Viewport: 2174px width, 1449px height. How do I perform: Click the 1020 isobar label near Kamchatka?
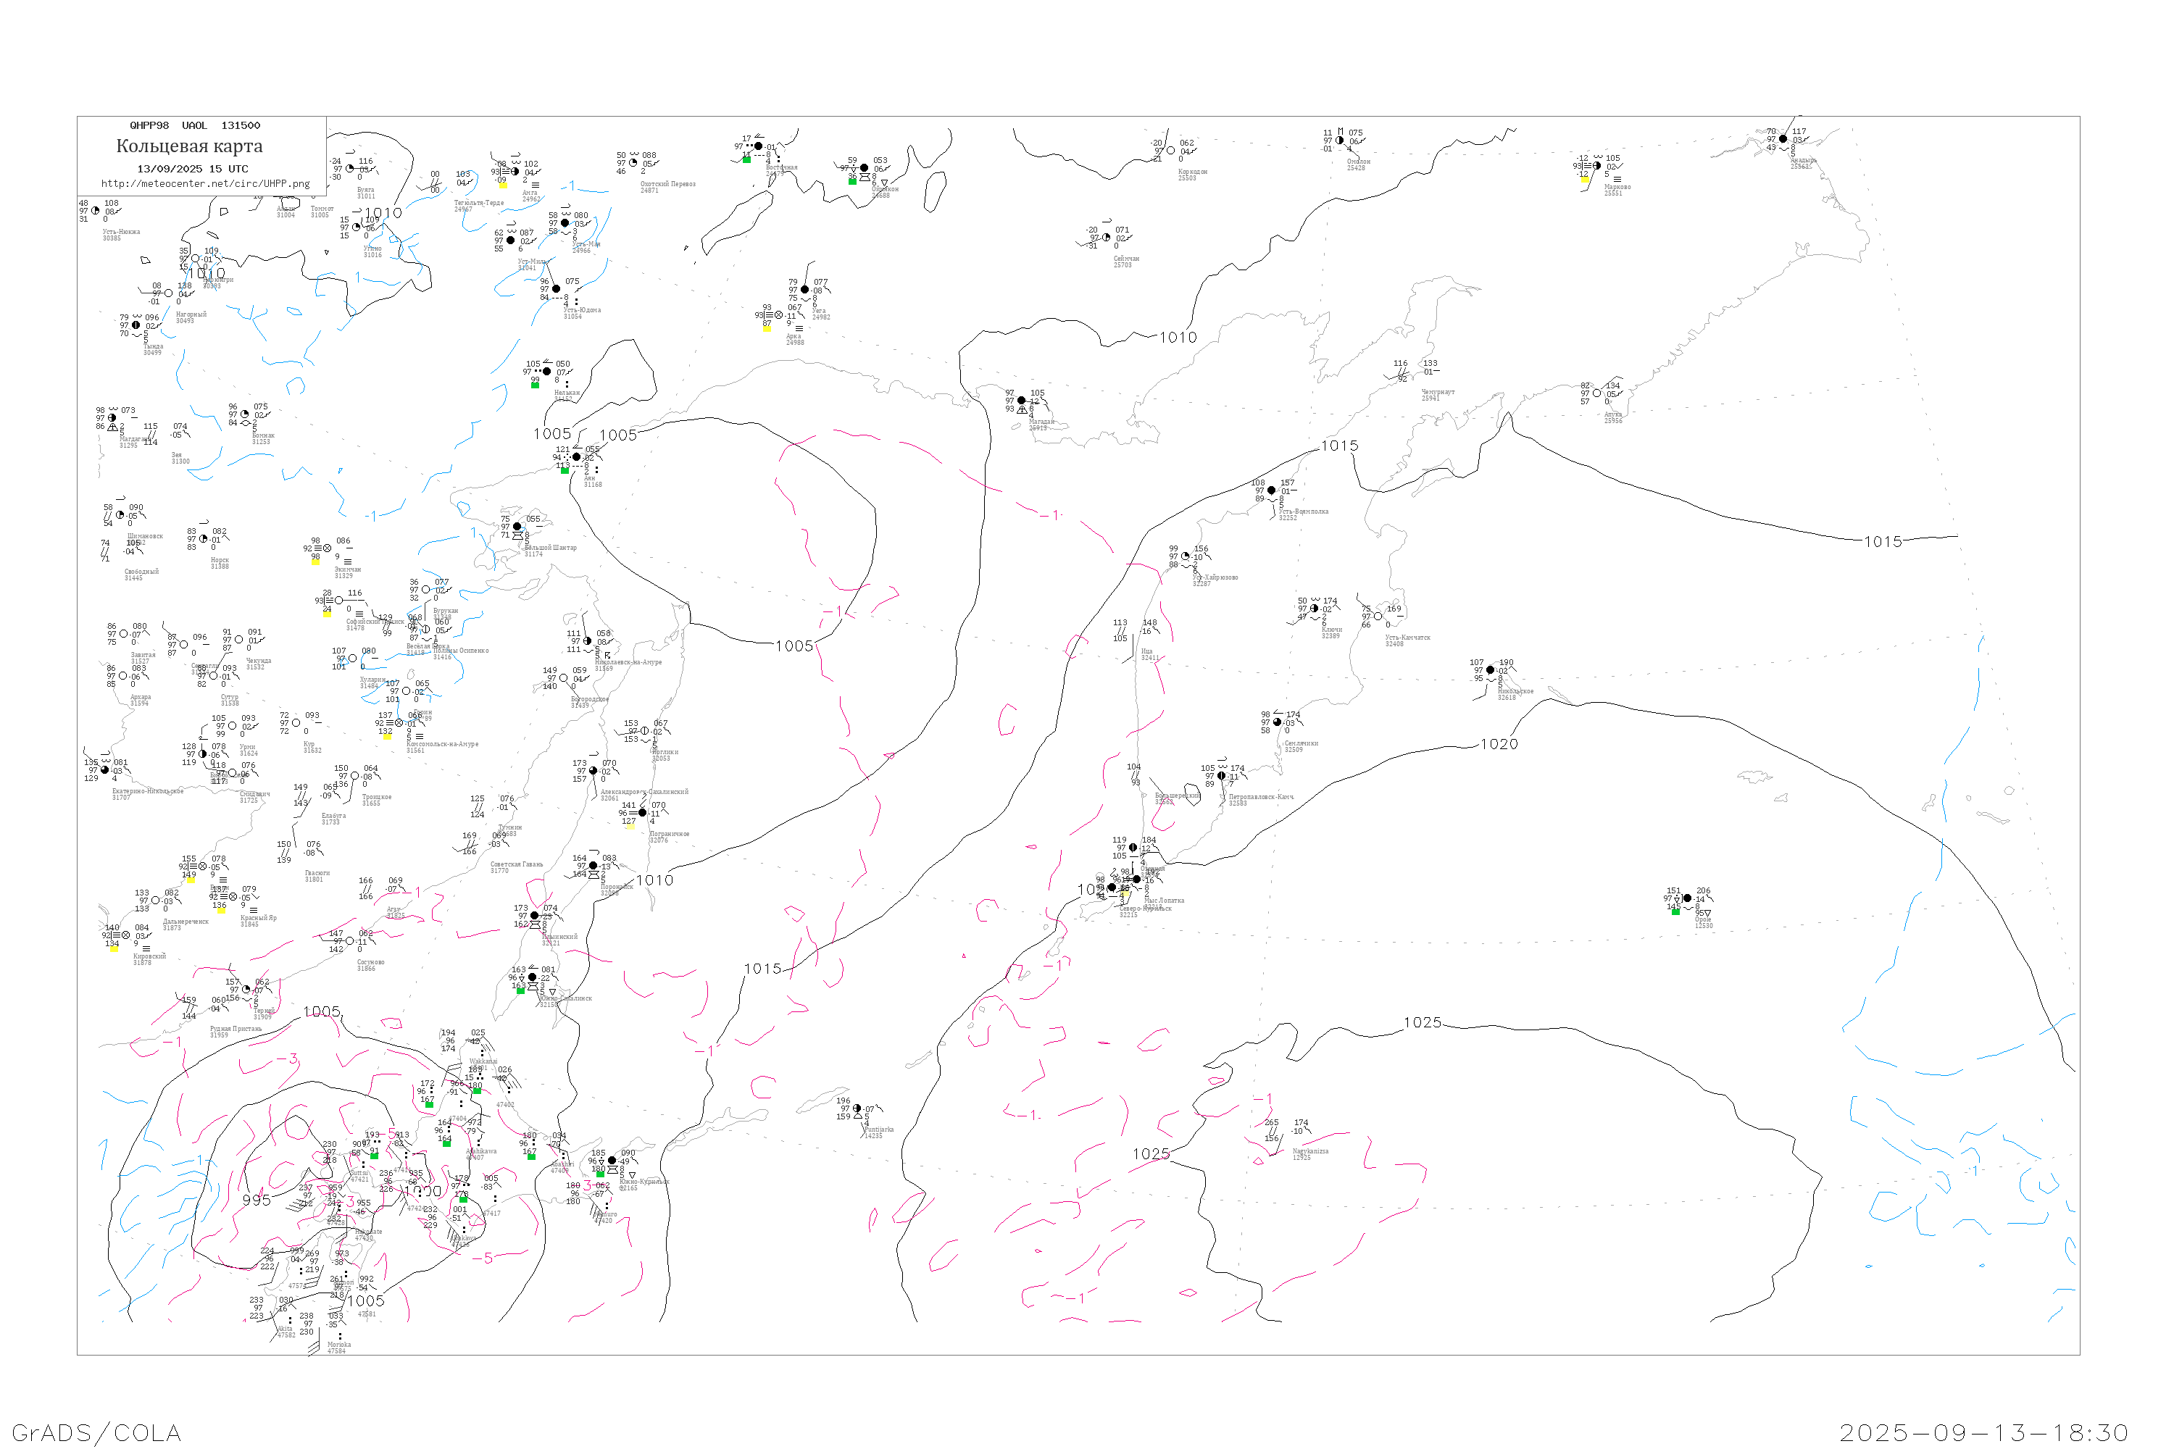1499,744
